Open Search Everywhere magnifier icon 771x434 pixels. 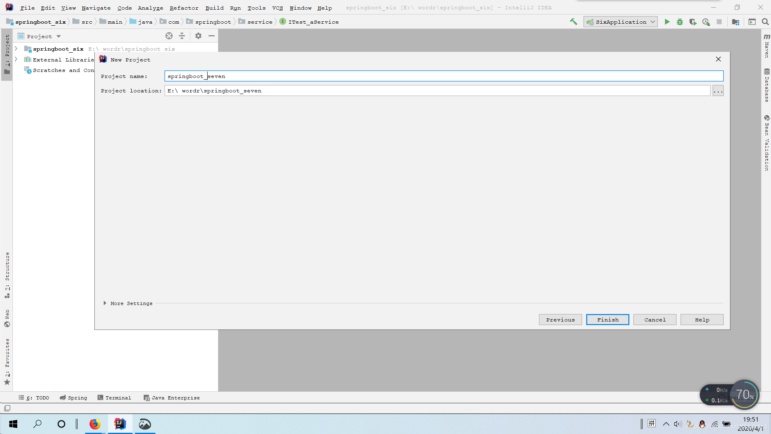[765, 22]
